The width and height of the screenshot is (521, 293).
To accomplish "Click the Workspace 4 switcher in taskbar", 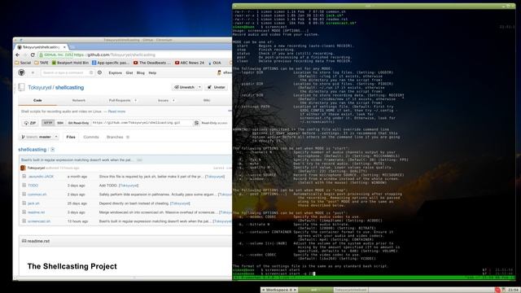I will (x=279, y=290).
